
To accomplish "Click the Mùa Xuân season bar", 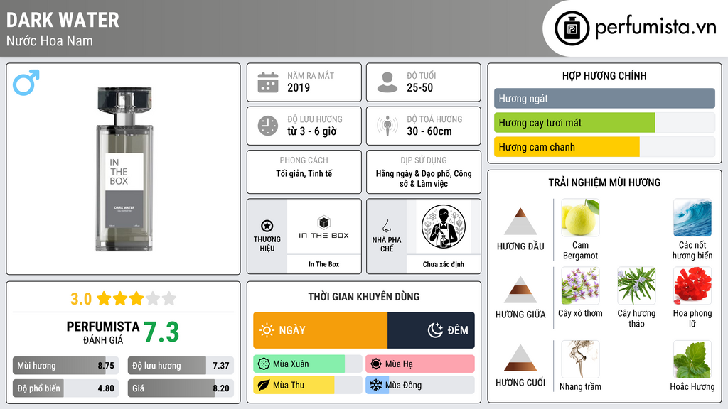I will [308, 364].
